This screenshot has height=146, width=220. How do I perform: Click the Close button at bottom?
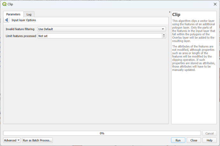point(194,140)
